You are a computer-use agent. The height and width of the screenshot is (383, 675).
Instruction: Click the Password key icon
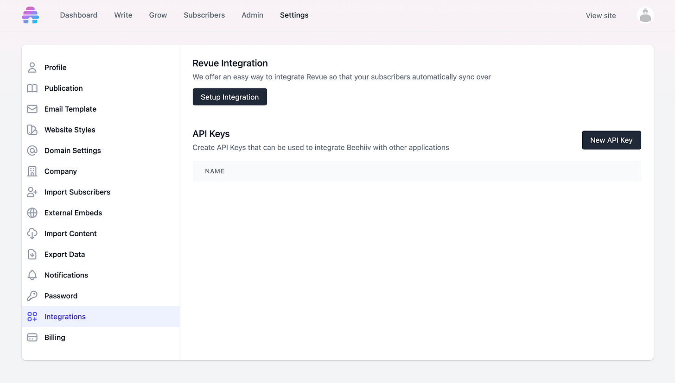coord(32,296)
